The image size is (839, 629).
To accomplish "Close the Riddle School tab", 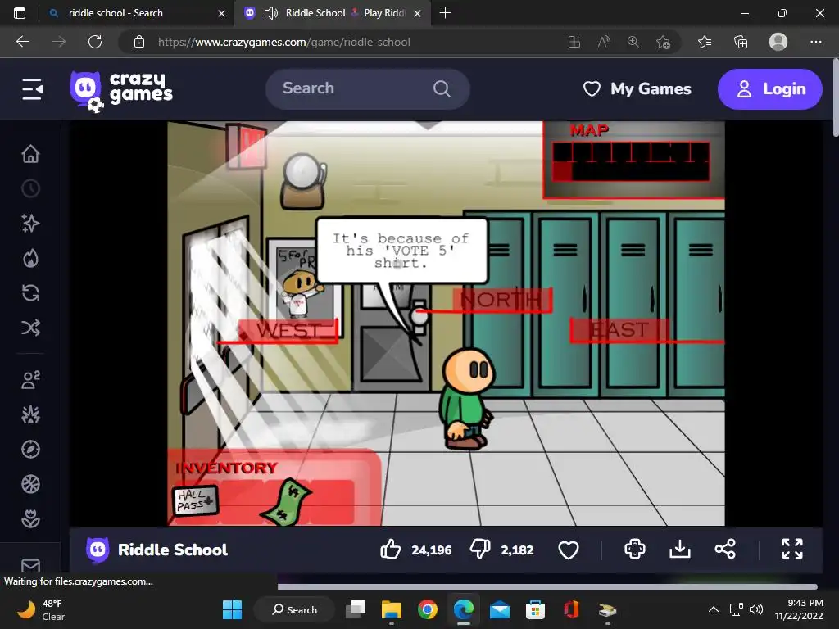I will pos(417,13).
